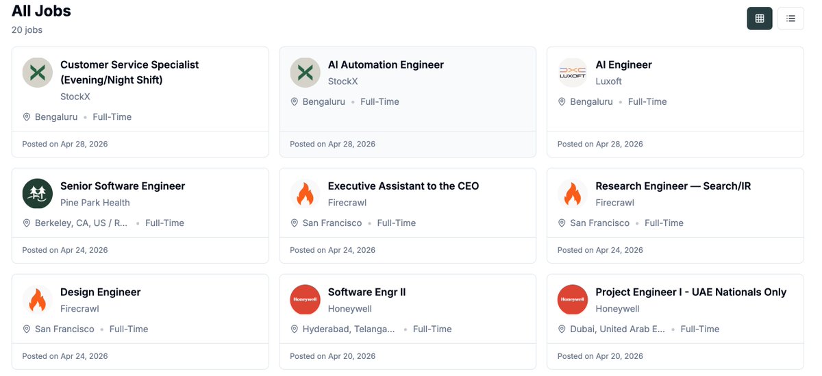This screenshot has width=822, height=376.
Task: Click location pin beside Hyderabad, Telanga...
Action: (295, 329)
